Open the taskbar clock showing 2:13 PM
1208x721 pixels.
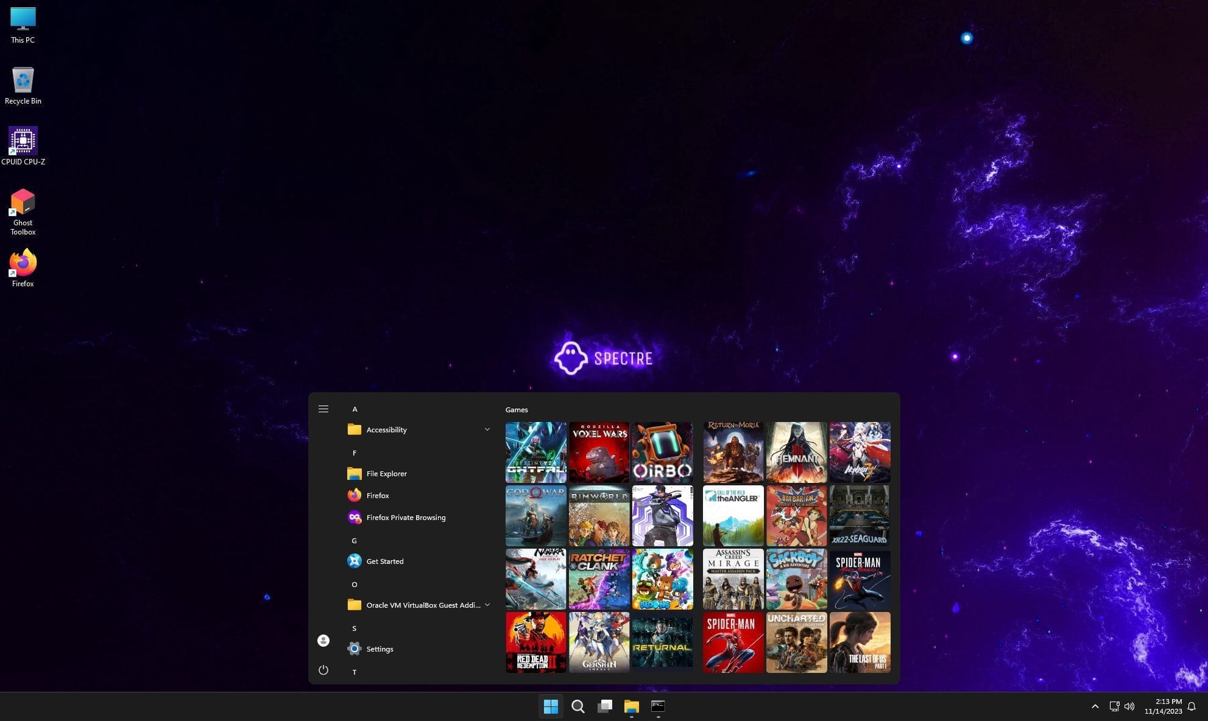(x=1163, y=706)
